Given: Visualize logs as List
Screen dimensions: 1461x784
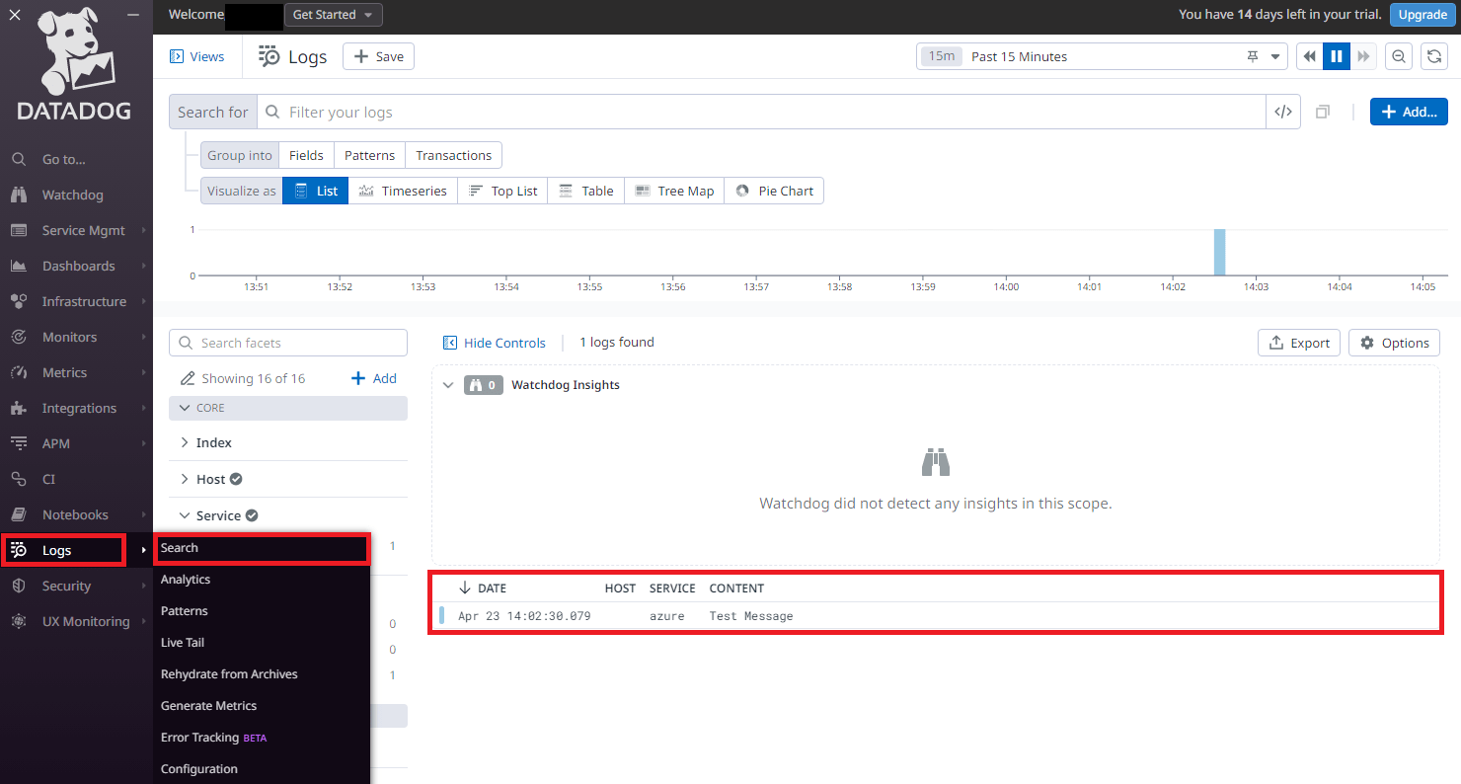Looking at the screenshot, I should [x=317, y=191].
